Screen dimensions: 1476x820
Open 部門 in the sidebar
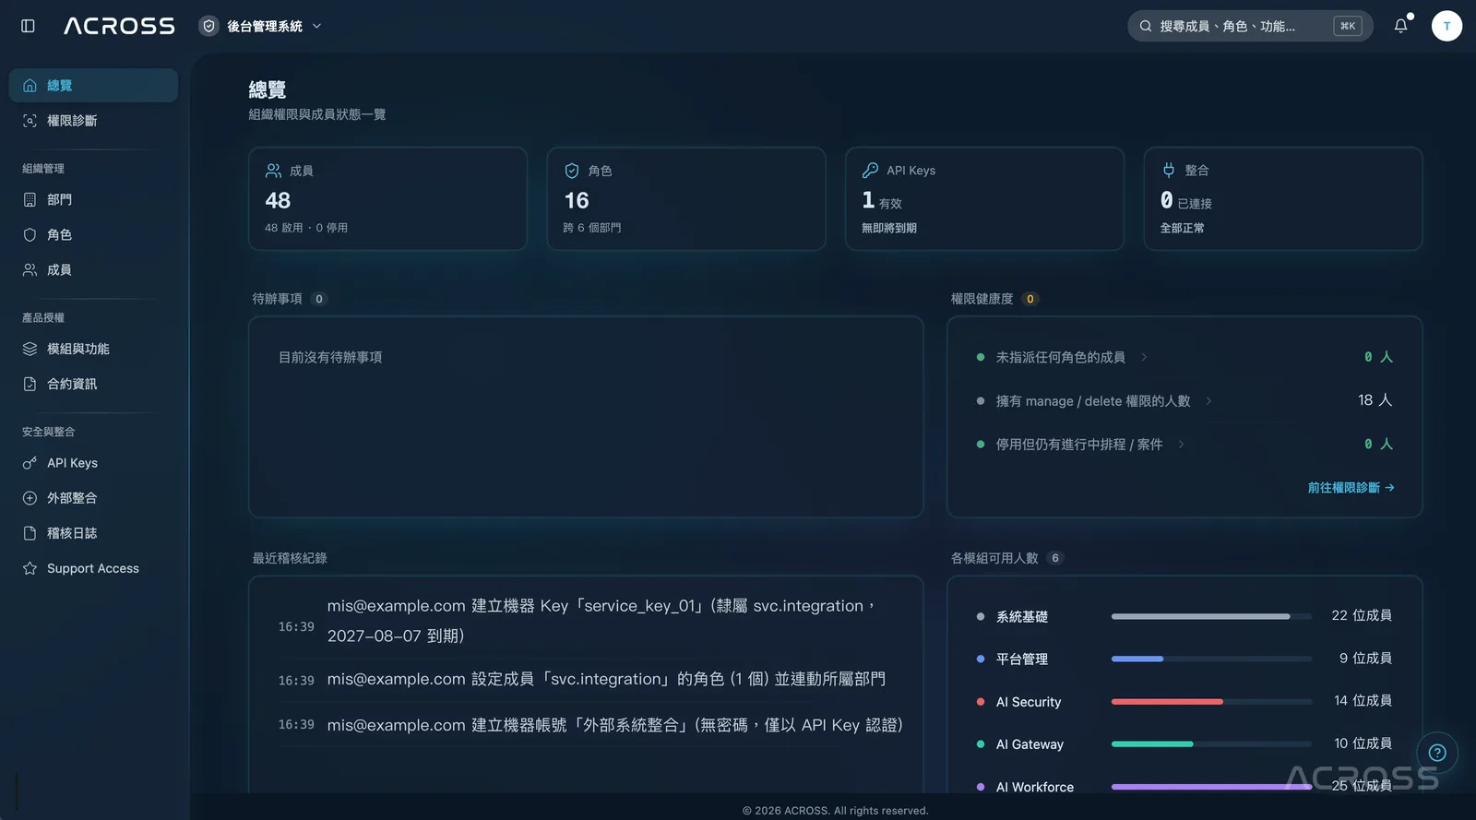(x=93, y=199)
